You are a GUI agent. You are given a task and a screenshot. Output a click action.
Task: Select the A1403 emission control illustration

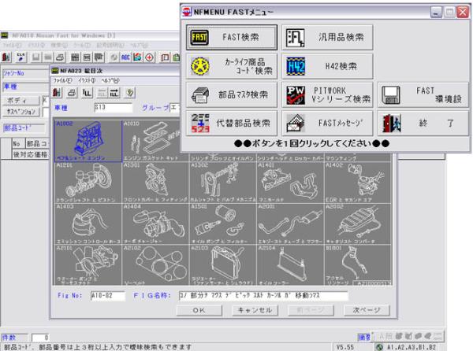coord(88,224)
